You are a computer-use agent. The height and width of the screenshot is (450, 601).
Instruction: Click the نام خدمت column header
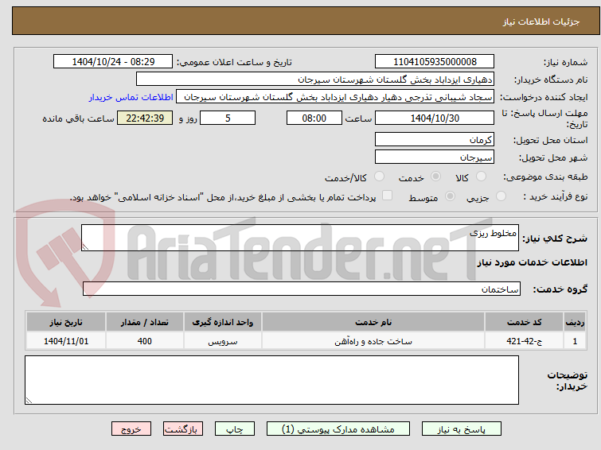373,322
